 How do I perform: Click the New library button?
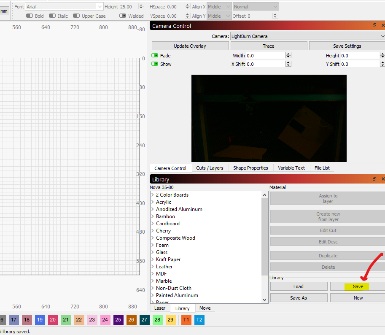click(x=358, y=298)
